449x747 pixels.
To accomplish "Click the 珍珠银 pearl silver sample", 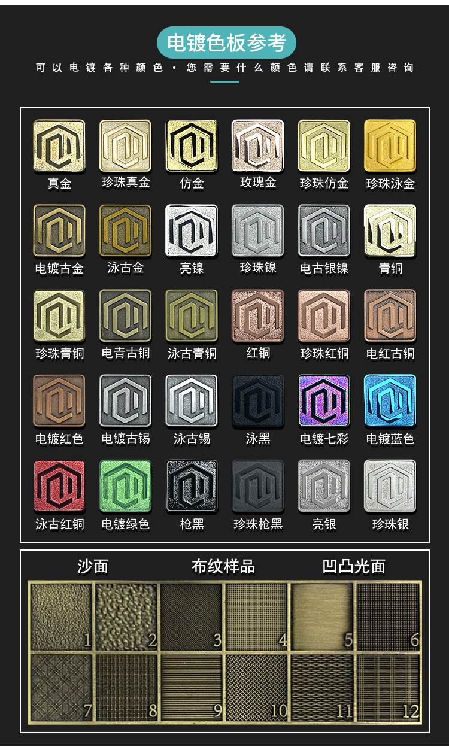I will click(390, 486).
